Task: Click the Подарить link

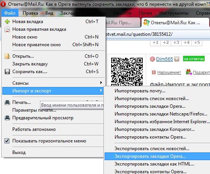Action: coord(202,72)
